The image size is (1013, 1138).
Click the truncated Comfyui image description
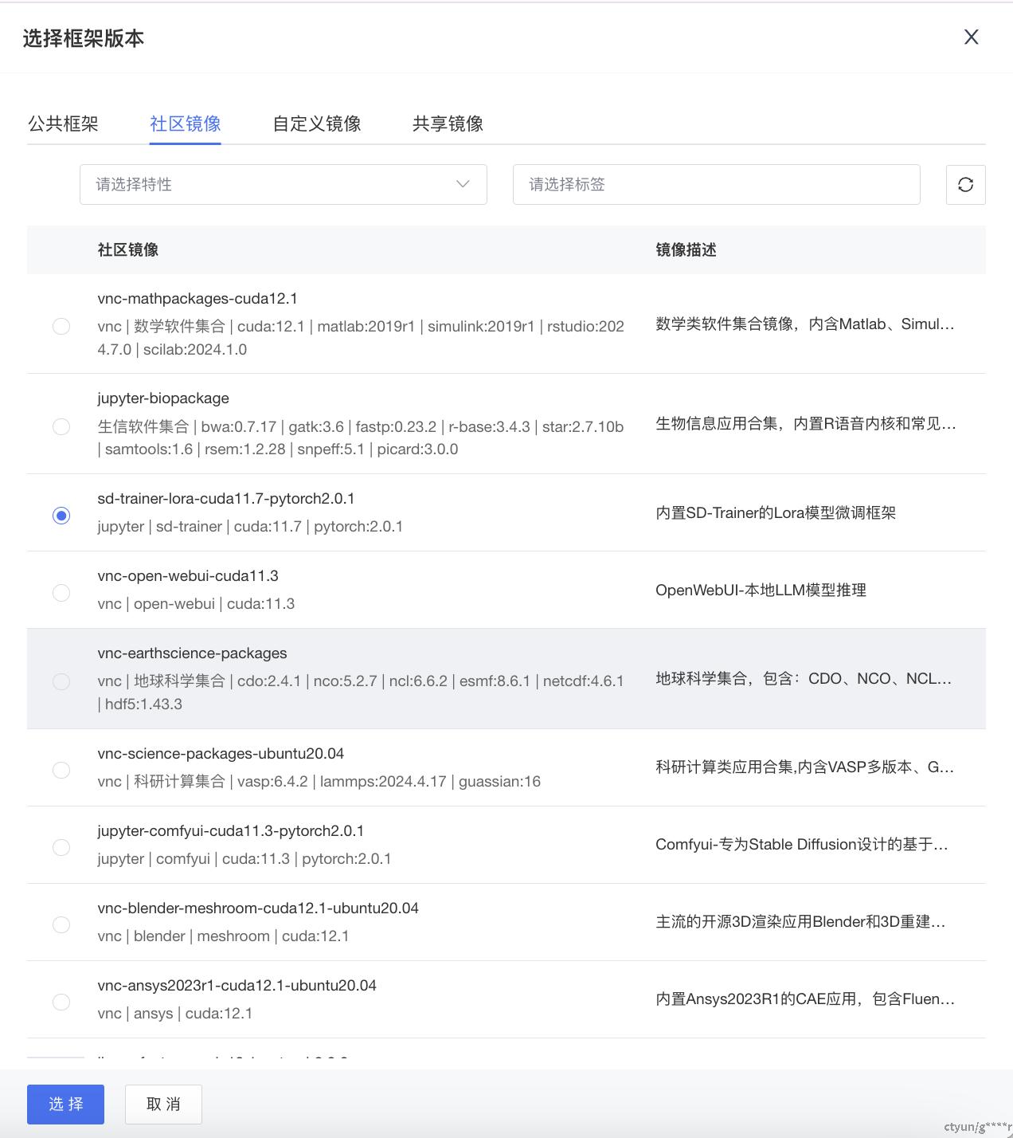click(801, 845)
